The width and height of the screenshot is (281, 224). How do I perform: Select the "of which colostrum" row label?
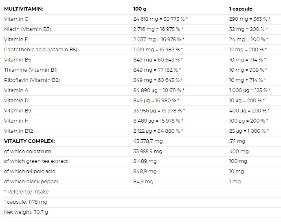tap(28, 151)
